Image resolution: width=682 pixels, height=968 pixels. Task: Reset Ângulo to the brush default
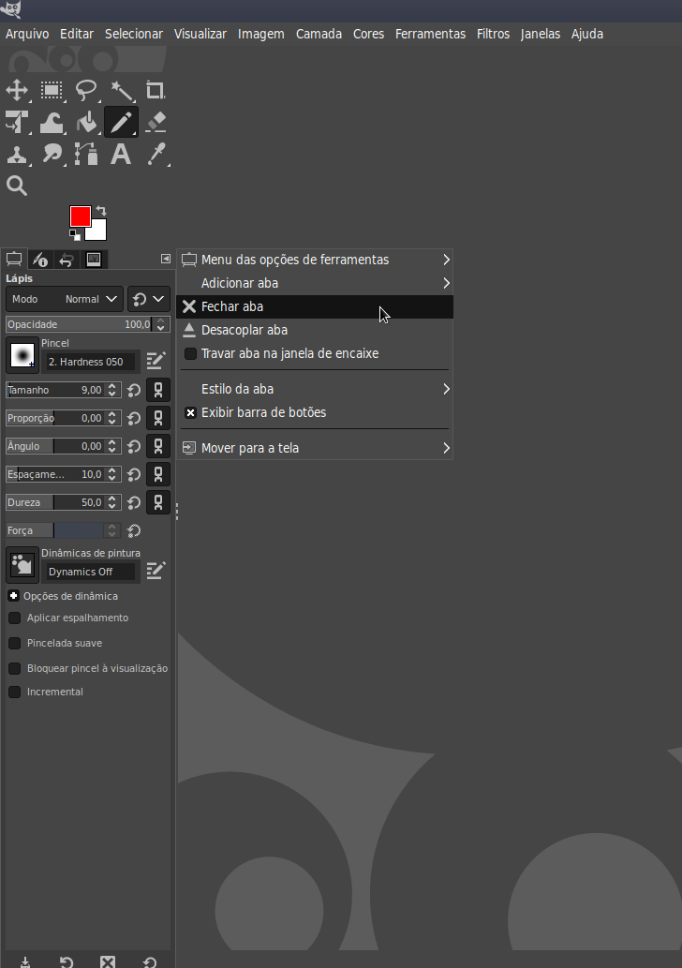click(x=133, y=446)
